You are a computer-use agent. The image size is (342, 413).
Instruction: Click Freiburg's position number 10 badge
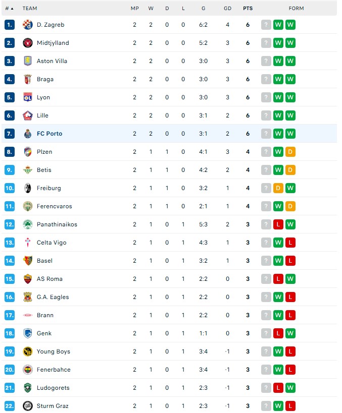(x=10, y=188)
